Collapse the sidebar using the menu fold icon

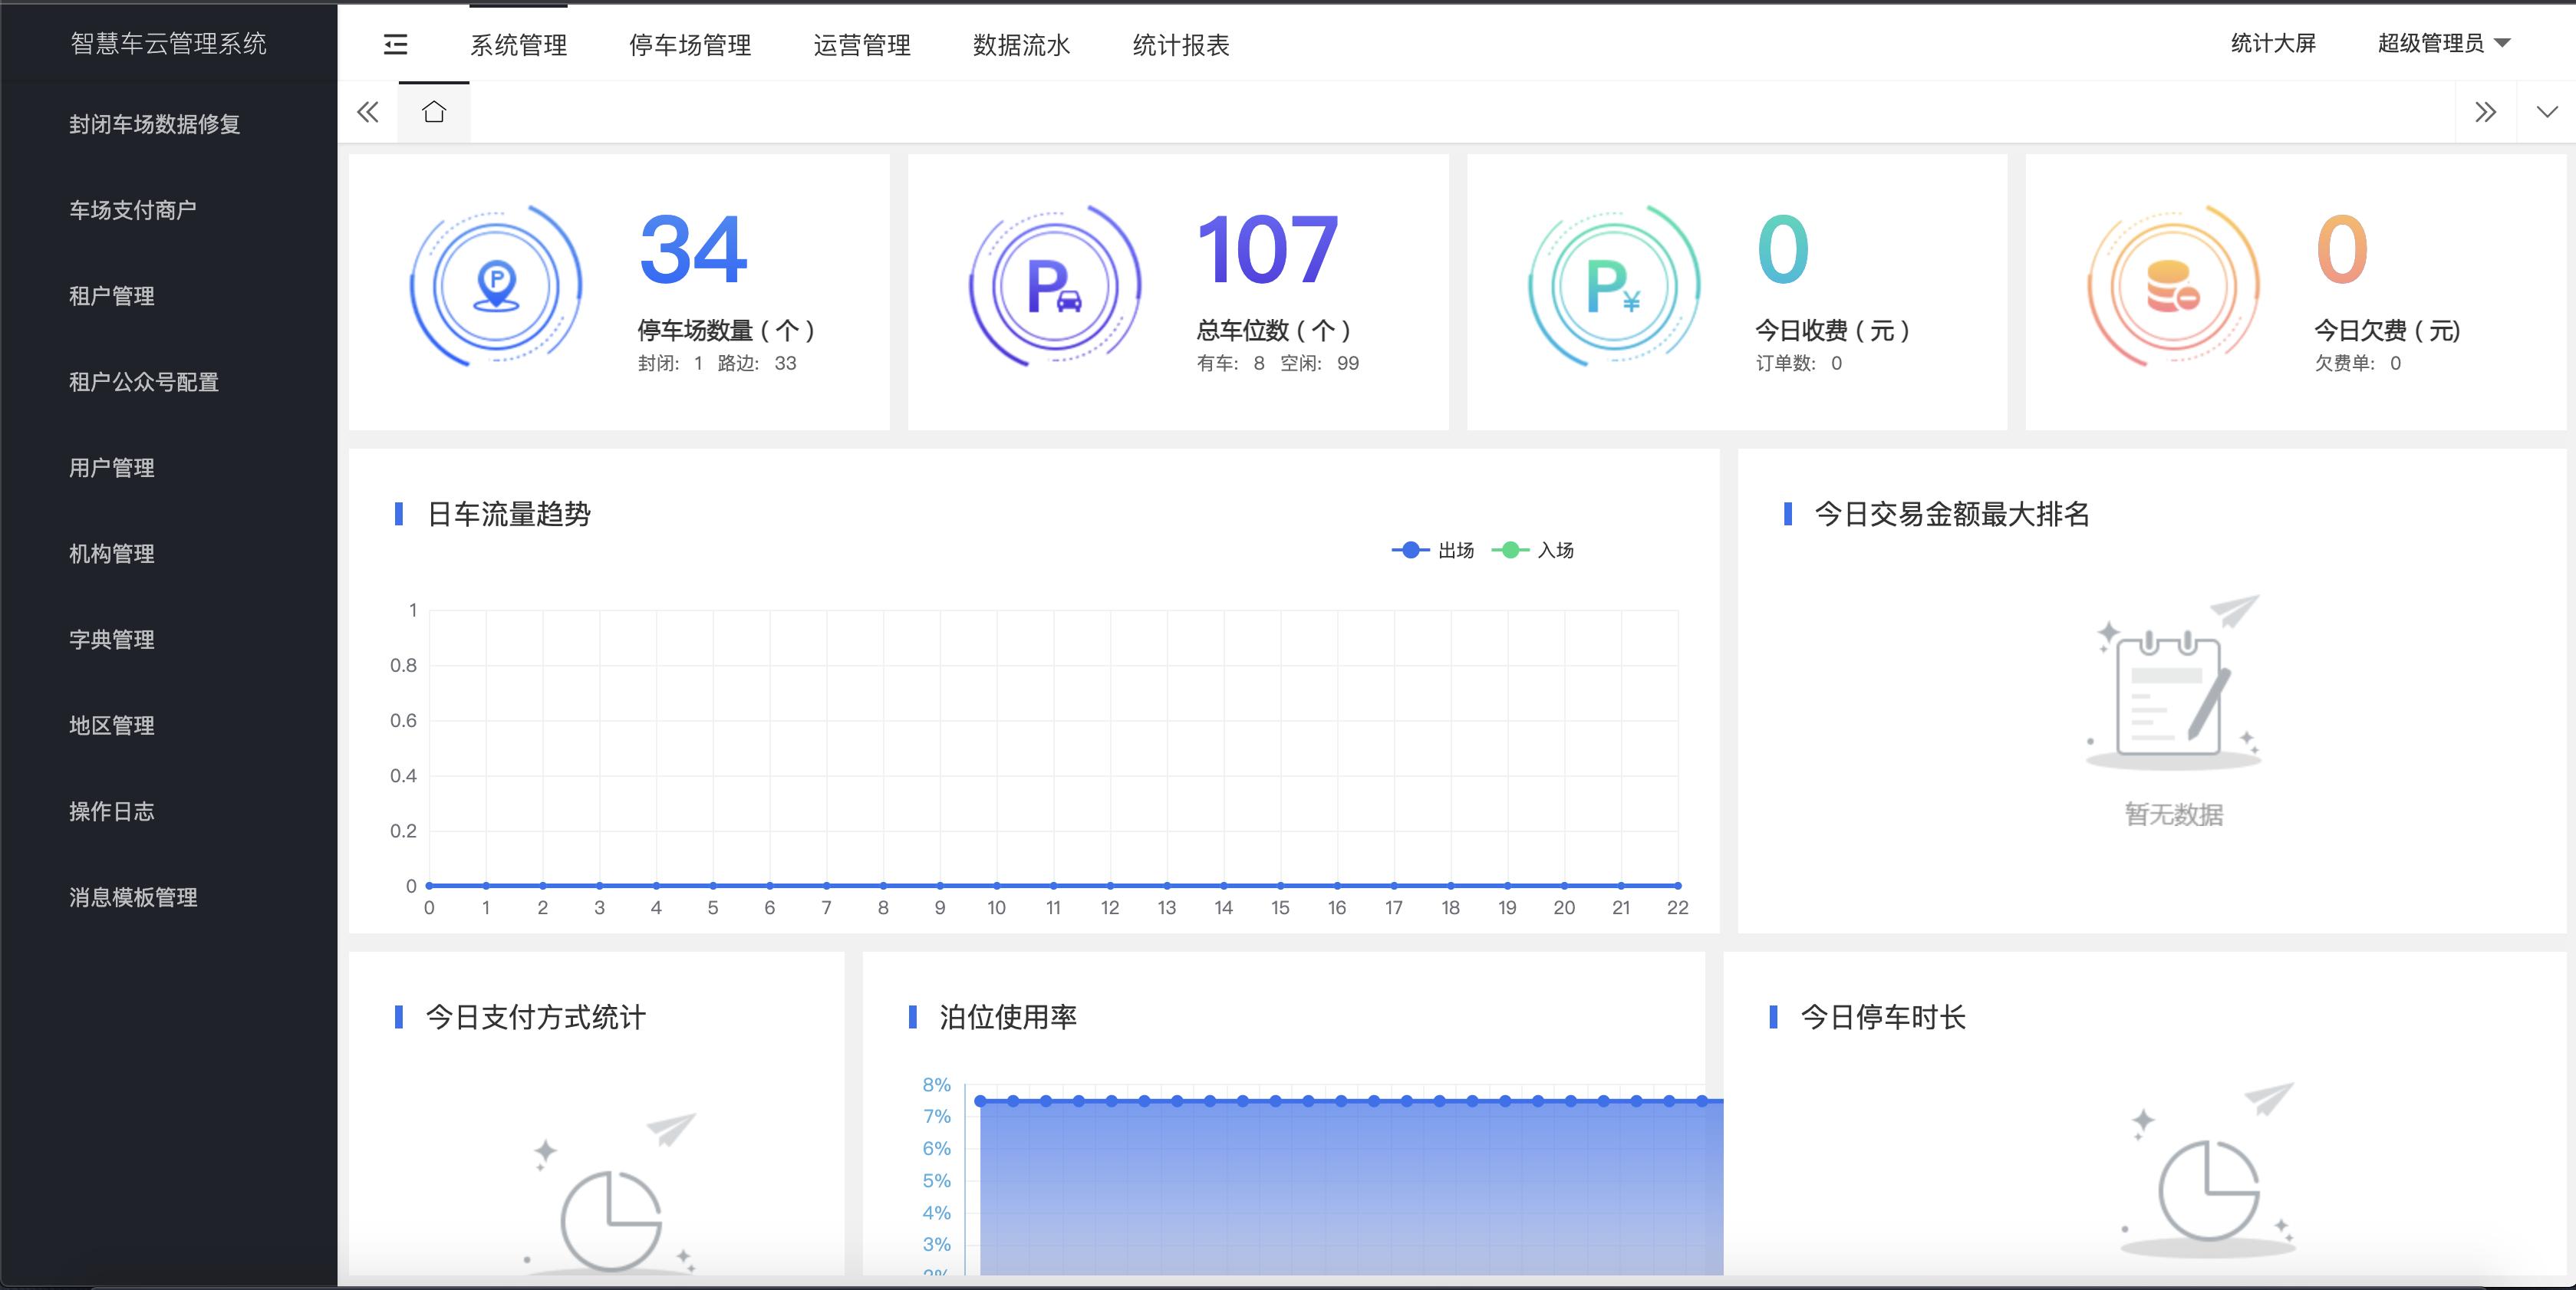point(395,45)
